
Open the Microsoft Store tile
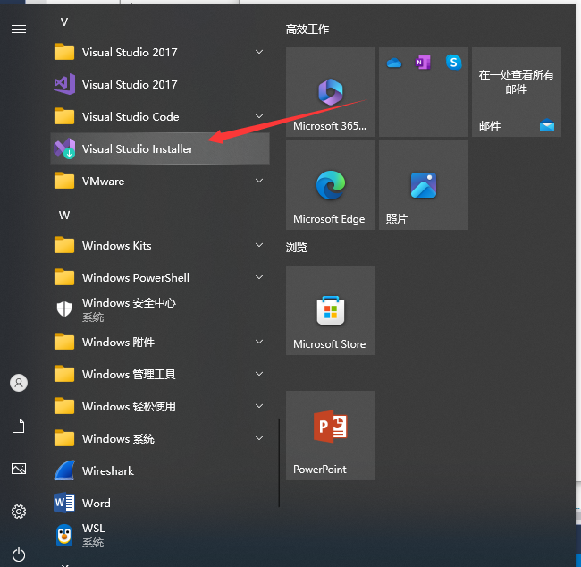click(330, 310)
